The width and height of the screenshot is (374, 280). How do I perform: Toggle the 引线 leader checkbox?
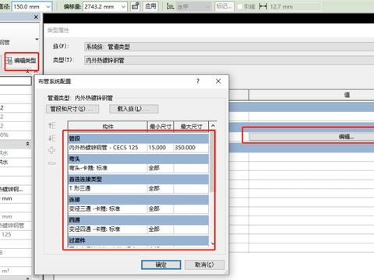point(240,6)
